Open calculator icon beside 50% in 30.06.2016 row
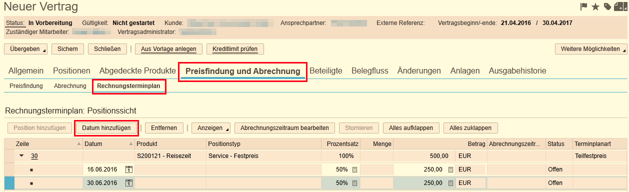The image size is (629, 192). pos(354,183)
